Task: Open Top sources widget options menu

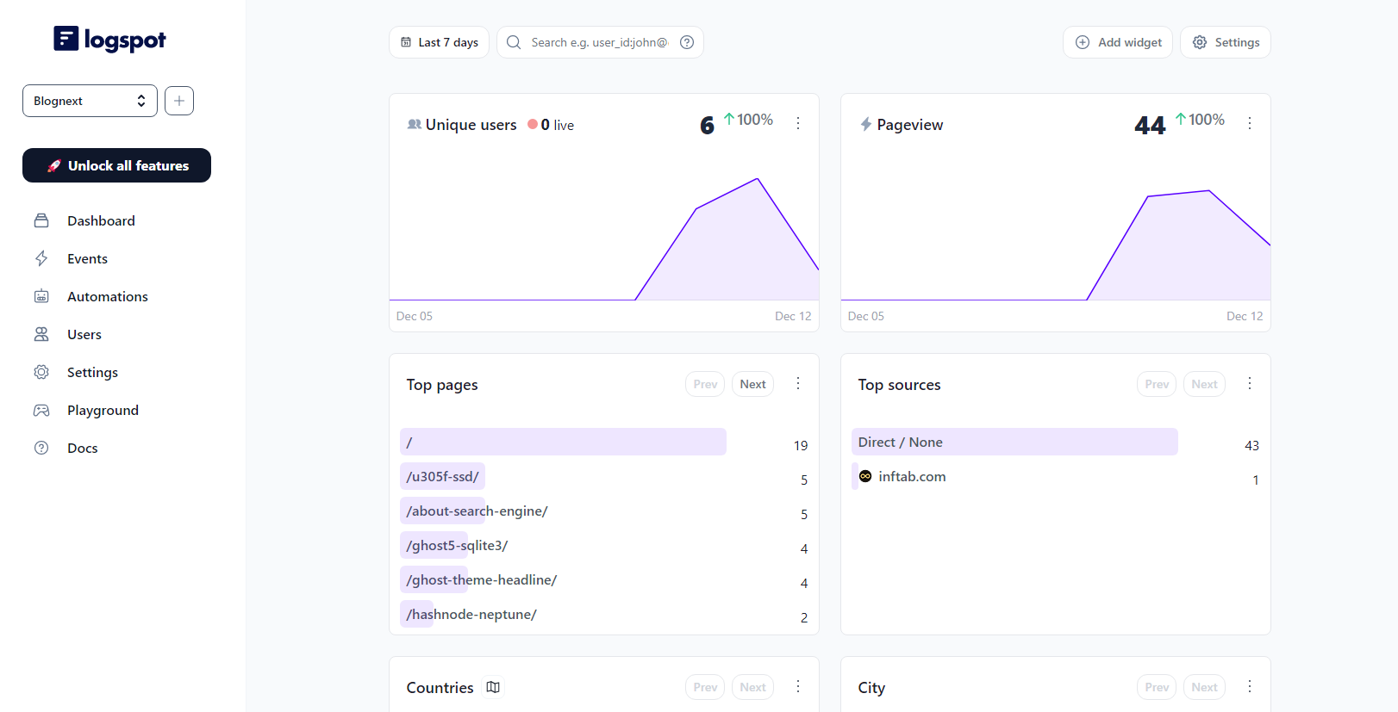Action: [1250, 383]
